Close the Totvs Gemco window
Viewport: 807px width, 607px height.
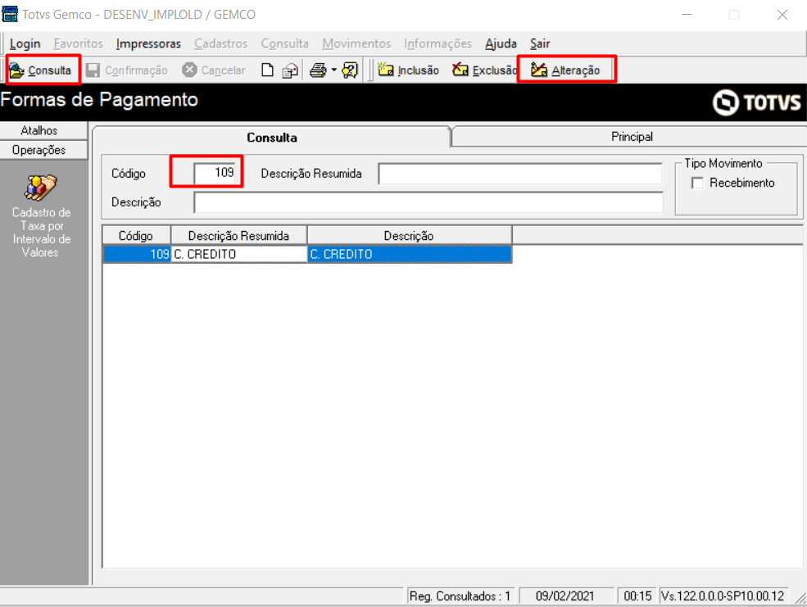tap(782, 15)
